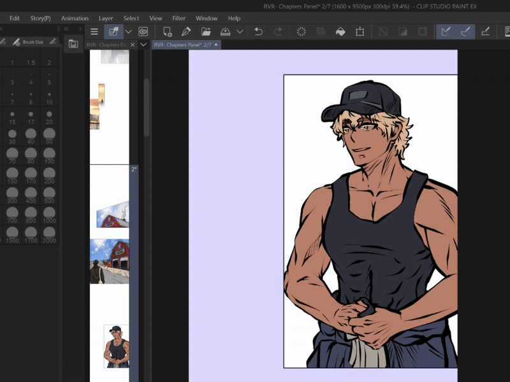Viewport: 510px width, 382px height.
Task: Click the Open folder icon
Action: coord(206,31)
